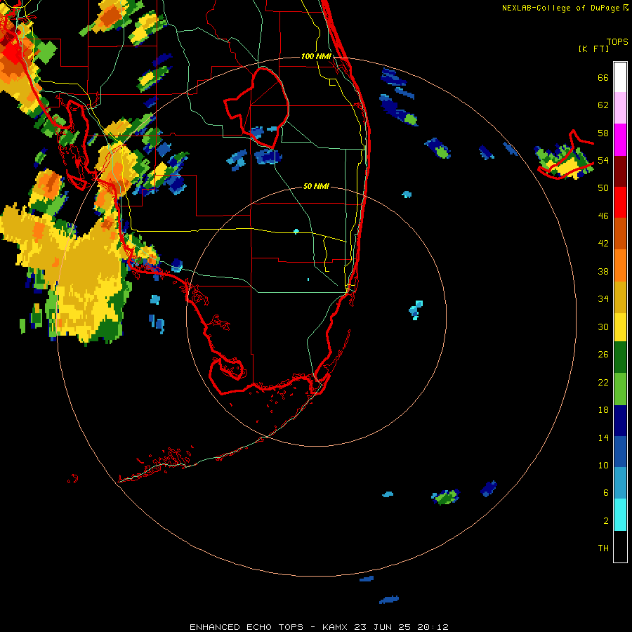Screen dimensions: 632x632
Task: Click the "TOPS" legend title
Action: [617, 42]
